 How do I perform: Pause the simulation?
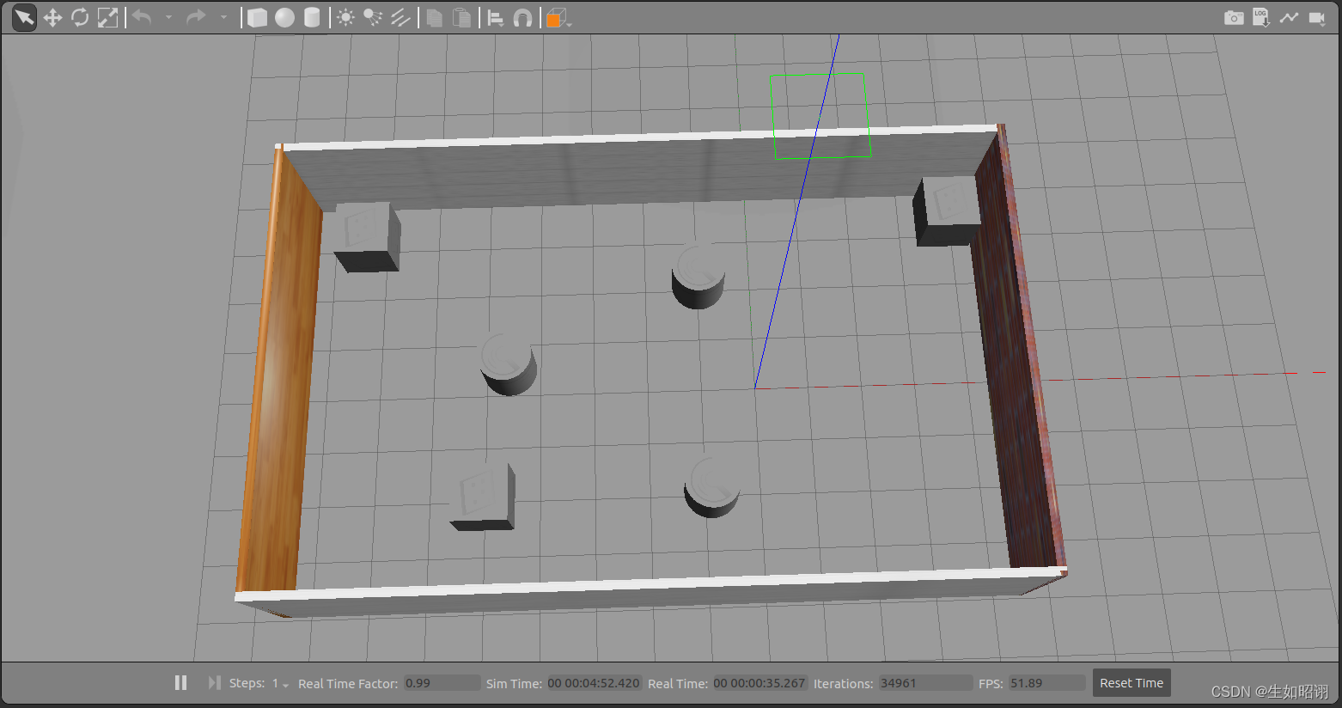[x=180, y=682]
